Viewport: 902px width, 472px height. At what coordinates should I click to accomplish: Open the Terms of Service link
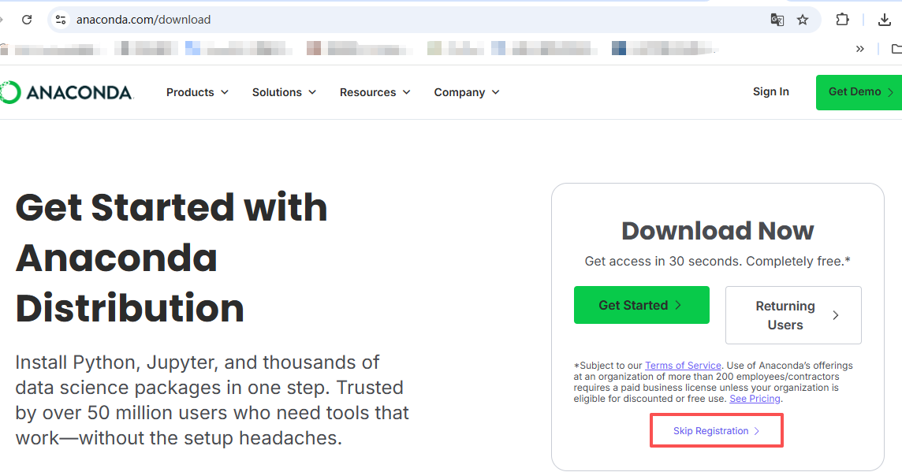[x=683, y=366]
